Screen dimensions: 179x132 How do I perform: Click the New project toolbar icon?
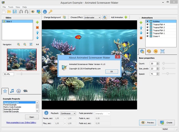click(x=4, y=12)
